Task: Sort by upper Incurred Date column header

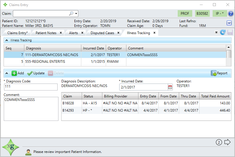Action: (94, 48)
